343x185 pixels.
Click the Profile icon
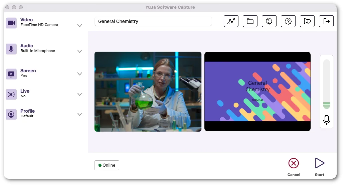pyautogui.click(x=11, y=114)
